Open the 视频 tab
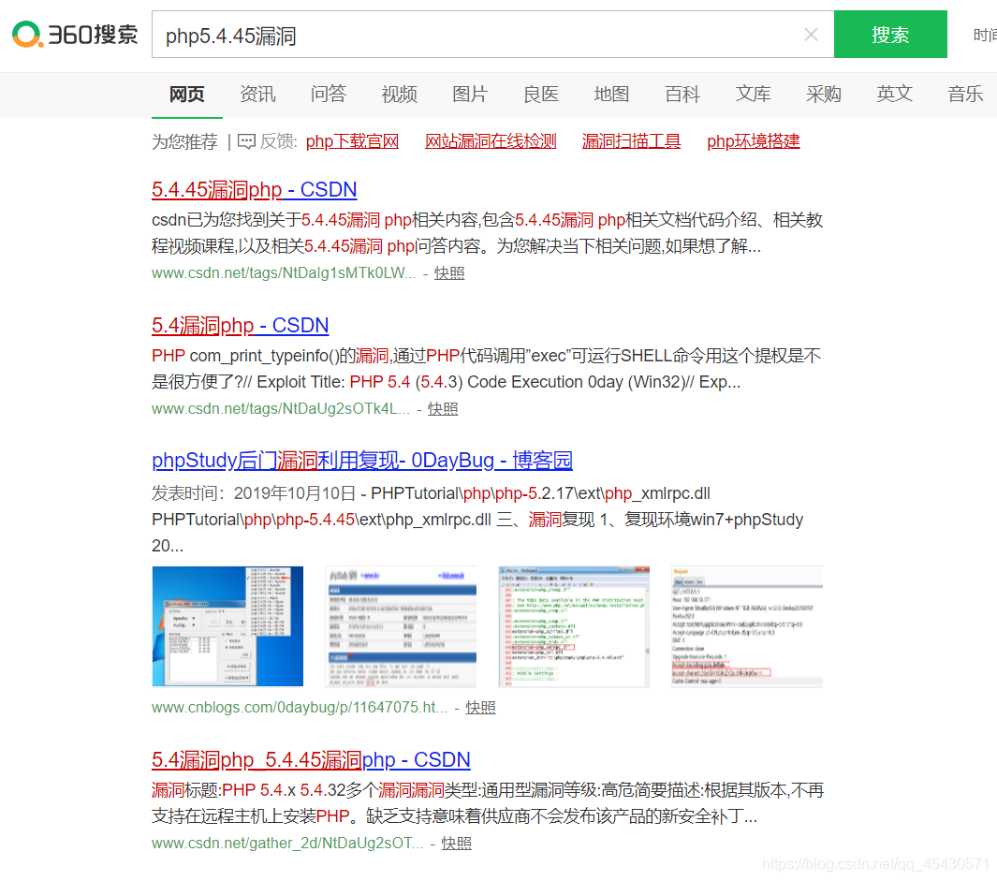The width and height of the screenshot is (997, 881). [400, 95]
